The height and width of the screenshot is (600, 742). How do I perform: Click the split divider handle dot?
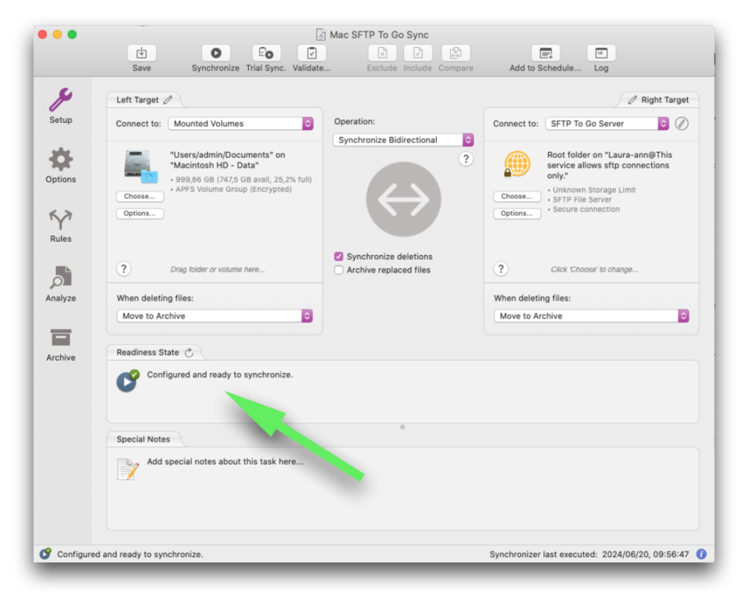[x=402, y=428]
